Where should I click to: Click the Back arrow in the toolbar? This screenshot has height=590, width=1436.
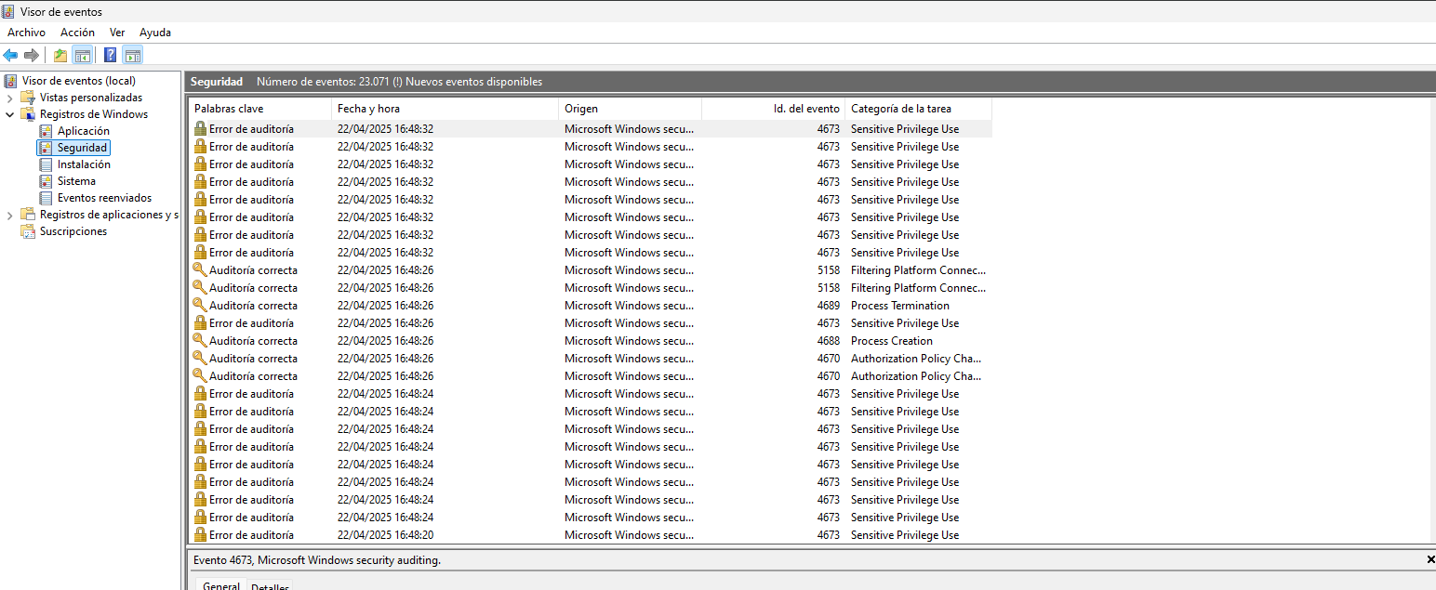point(11,56)
